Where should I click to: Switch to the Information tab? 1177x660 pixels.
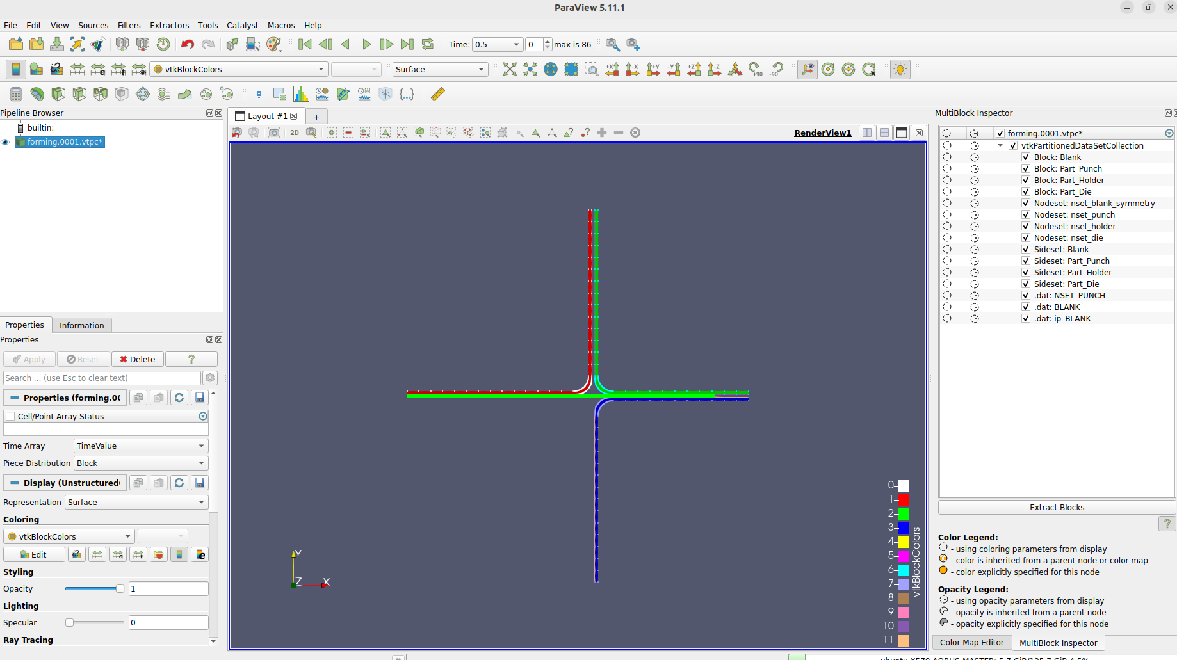click(x=81, y=325)
